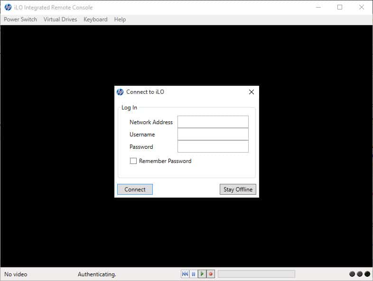Click the red record icon
The height and width of the screenshot is (281, 373).
[211, 274]
